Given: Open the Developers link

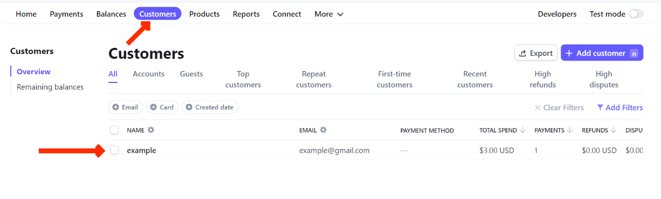Looking at the screenshot, I should click(557, 14).
